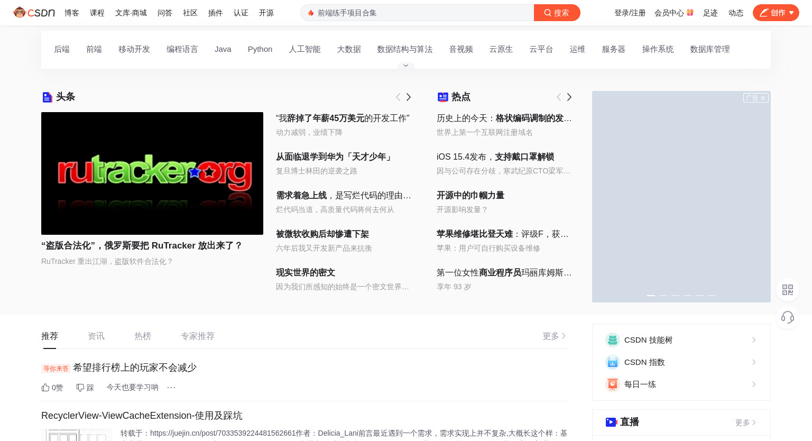This screenshot has height=441, width=812.
Task: Open the rutracker.org headline image
Action: [152, 173]
